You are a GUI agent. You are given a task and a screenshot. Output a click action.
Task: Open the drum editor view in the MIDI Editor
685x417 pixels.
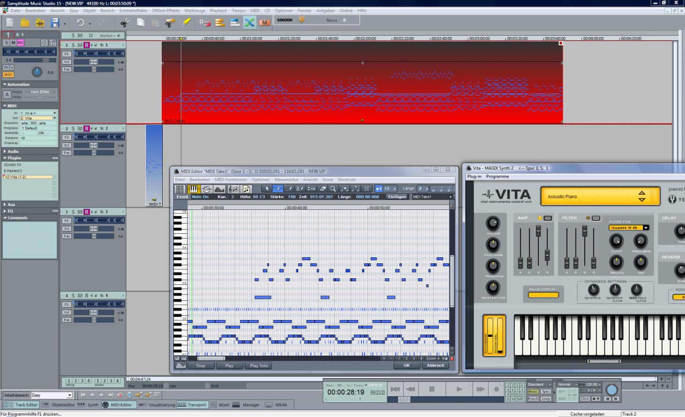[206, 189]
